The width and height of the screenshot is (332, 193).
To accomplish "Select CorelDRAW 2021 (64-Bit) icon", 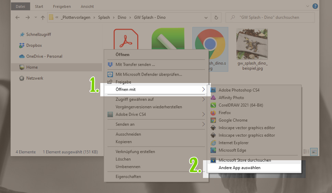I will point(213,105).
